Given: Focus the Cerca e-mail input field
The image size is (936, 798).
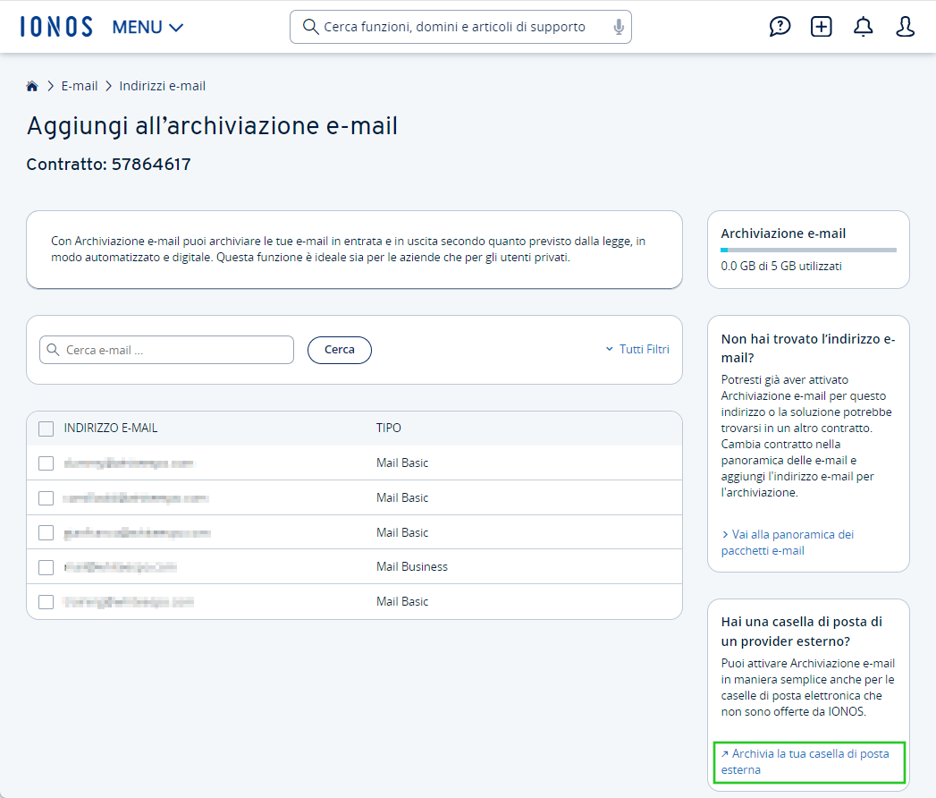Looking at the screenshot, I should coord(166,350).
